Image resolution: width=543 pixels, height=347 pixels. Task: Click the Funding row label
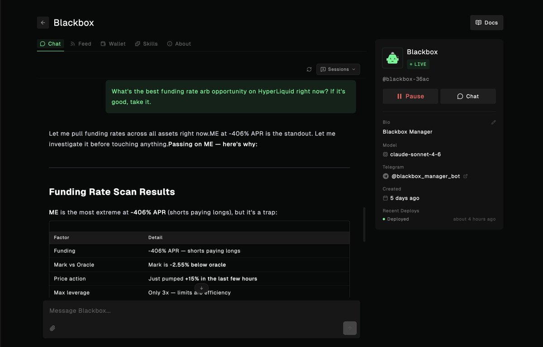point(65,251)
